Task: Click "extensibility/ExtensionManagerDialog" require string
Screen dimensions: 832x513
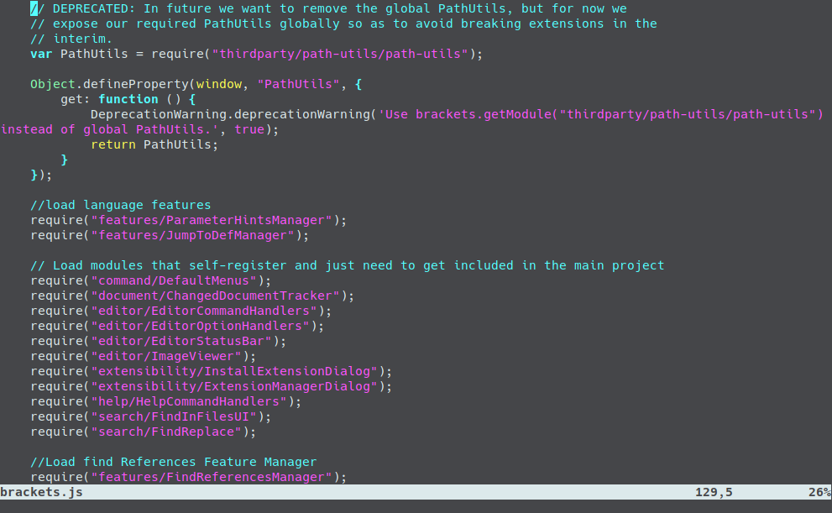Action: [237, 386]
